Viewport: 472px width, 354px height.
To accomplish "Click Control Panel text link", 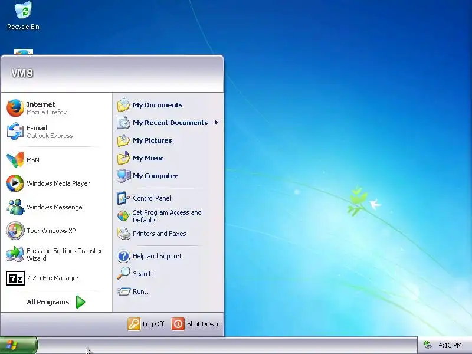I will point(152,198).
